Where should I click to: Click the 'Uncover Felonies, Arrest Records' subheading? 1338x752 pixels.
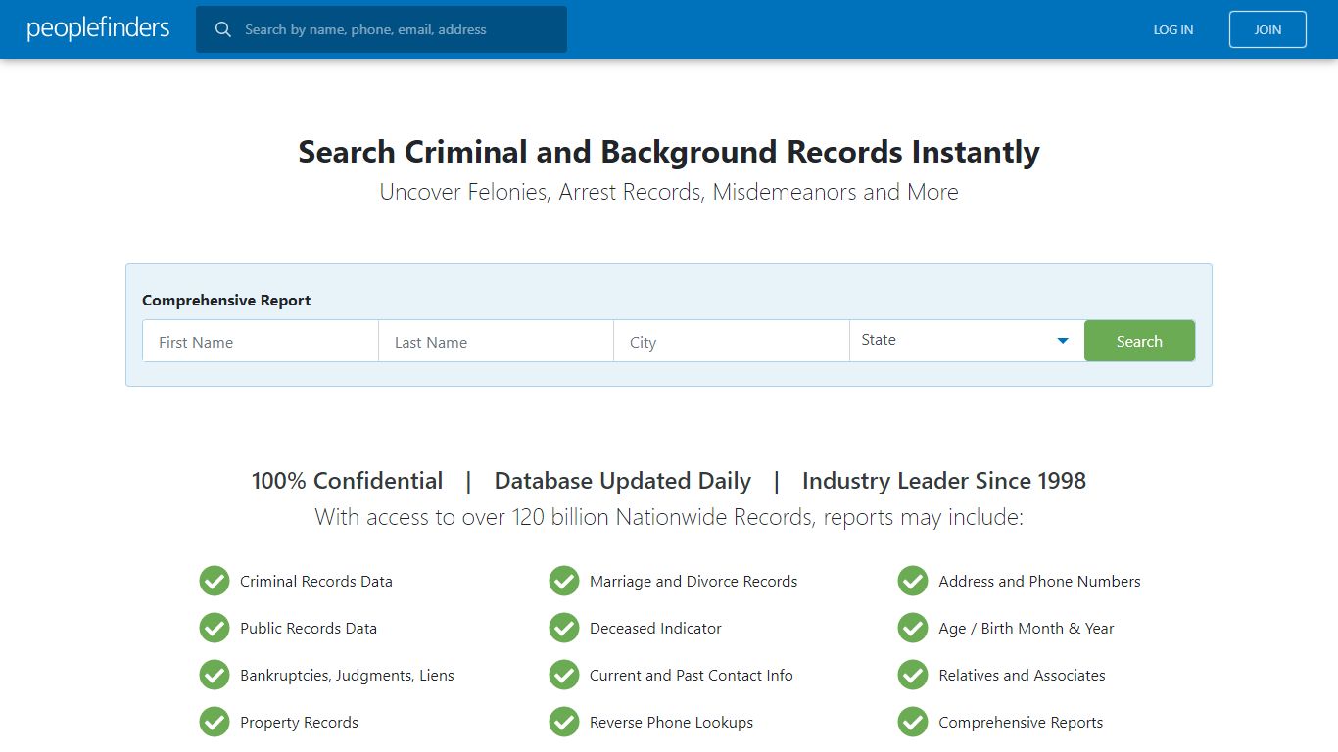(x=669, y=192)
